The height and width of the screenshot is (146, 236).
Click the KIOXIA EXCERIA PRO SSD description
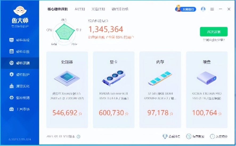[x=207, y=96]
